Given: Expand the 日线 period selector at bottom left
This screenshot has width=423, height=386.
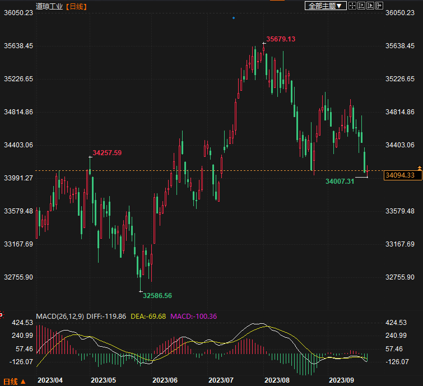Looking at the screenshot, I should click(15, 381).
